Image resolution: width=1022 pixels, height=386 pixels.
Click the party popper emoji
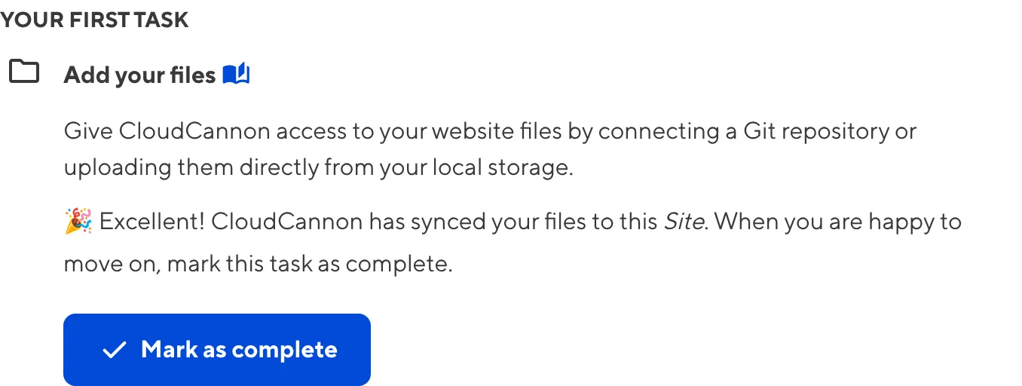pyautogui.click(x=78, y=222)
